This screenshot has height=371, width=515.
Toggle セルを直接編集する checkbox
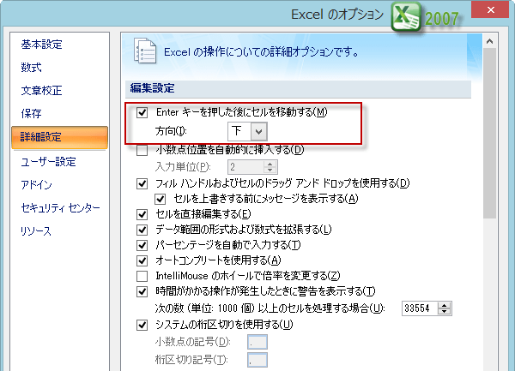tap(142, 215)
